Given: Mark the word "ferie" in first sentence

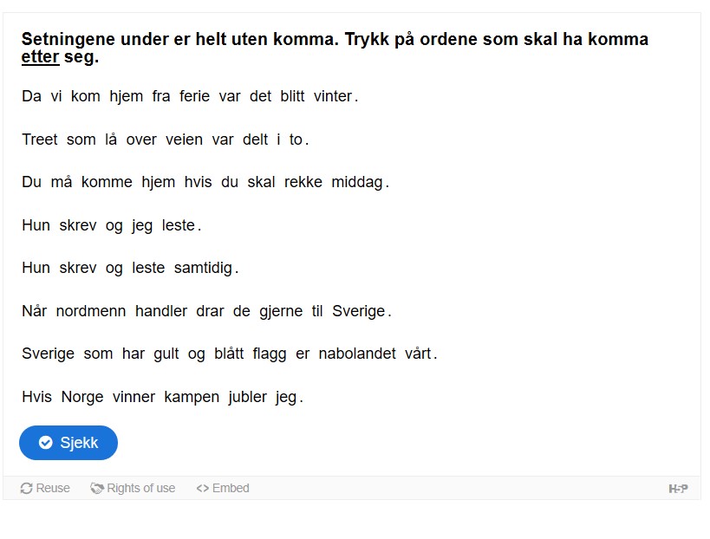Looking at the screenshot, I should [x=194, y=96].
